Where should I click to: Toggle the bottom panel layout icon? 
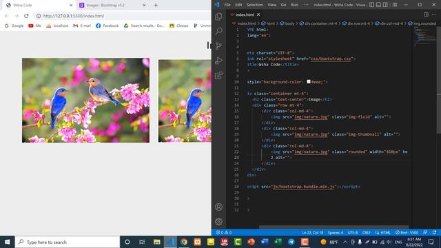tap(378, 5)
